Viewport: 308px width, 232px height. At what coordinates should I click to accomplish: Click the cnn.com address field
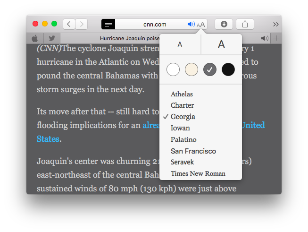point(155,24)
